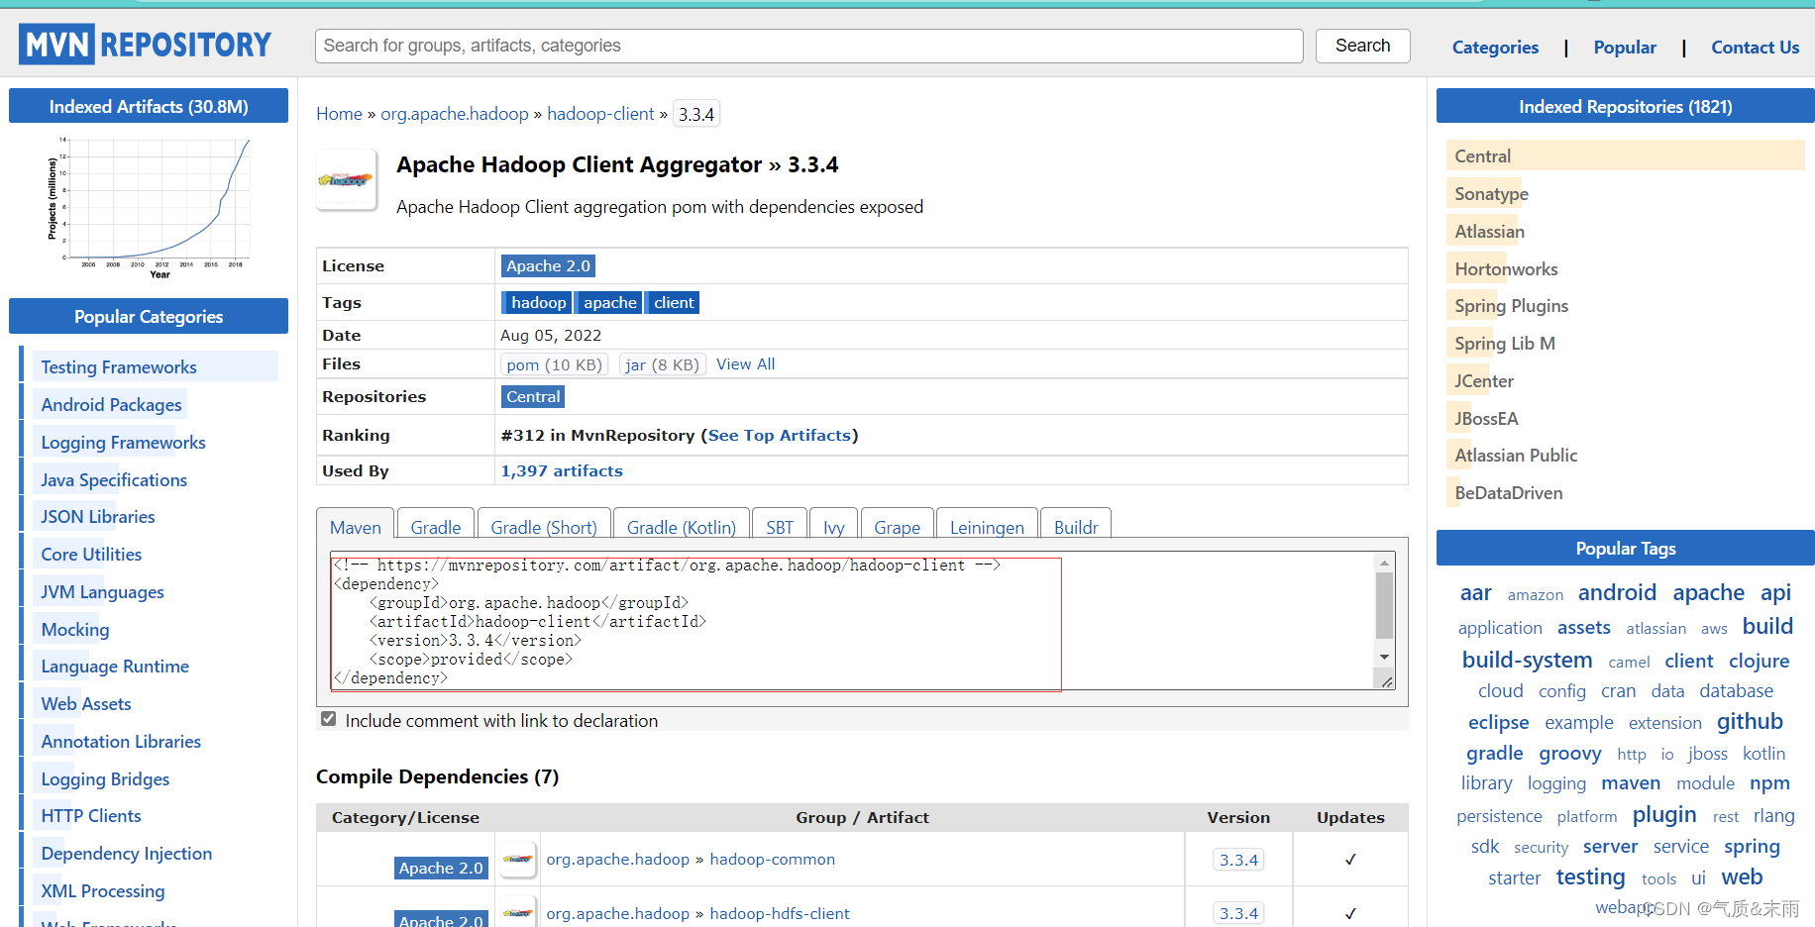Click version 3.3.4 of hadoop-common
This screenshot has width=1815, height=927.
1238,860
